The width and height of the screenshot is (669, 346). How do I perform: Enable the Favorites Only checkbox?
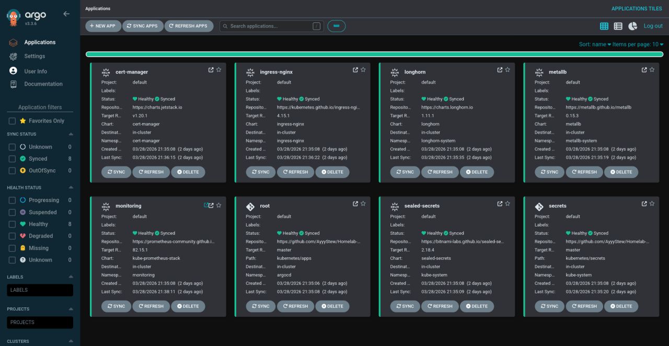12,121
